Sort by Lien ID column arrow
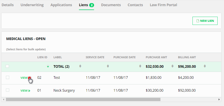 coord(48,66)
